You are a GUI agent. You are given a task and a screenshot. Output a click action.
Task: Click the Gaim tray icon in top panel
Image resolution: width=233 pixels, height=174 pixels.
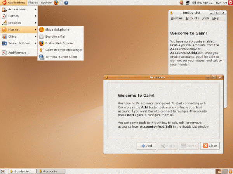coord(181,3)
